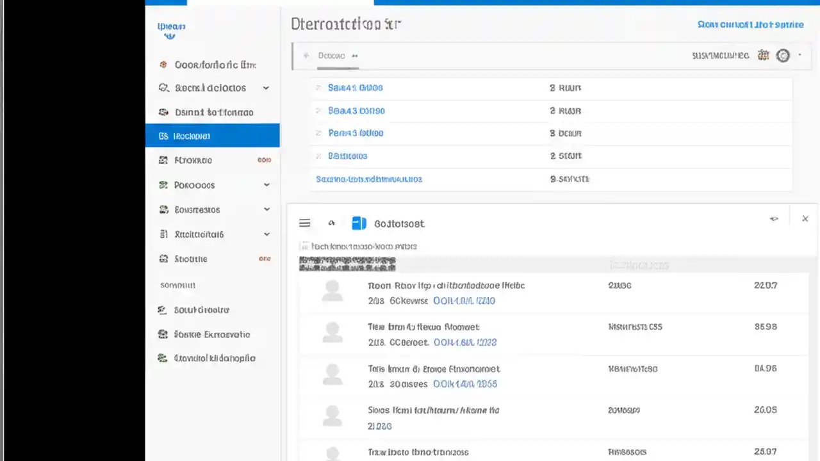Select the blue notebook logo beside Godtotsost
The image size is (820, 461).
(x=359, y=223)
